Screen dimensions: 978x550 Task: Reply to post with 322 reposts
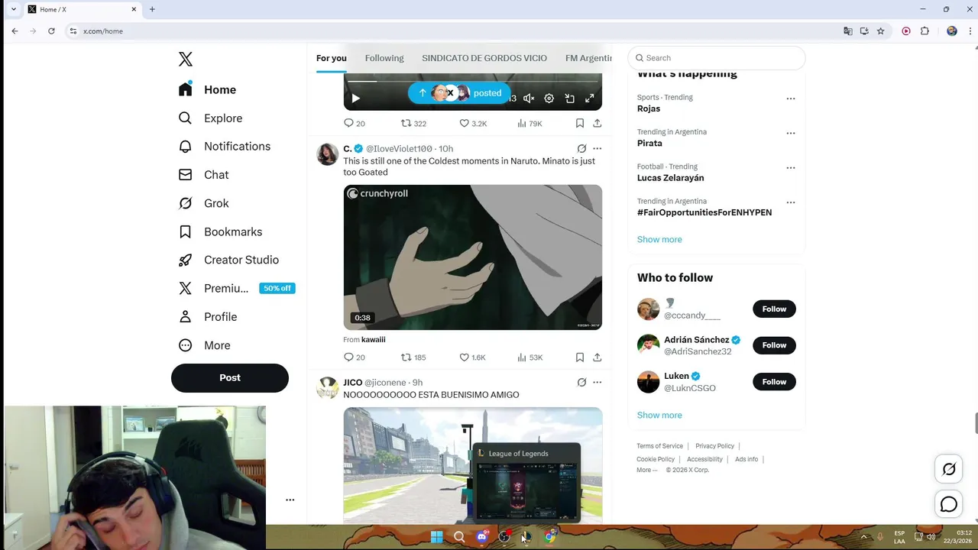354,123
